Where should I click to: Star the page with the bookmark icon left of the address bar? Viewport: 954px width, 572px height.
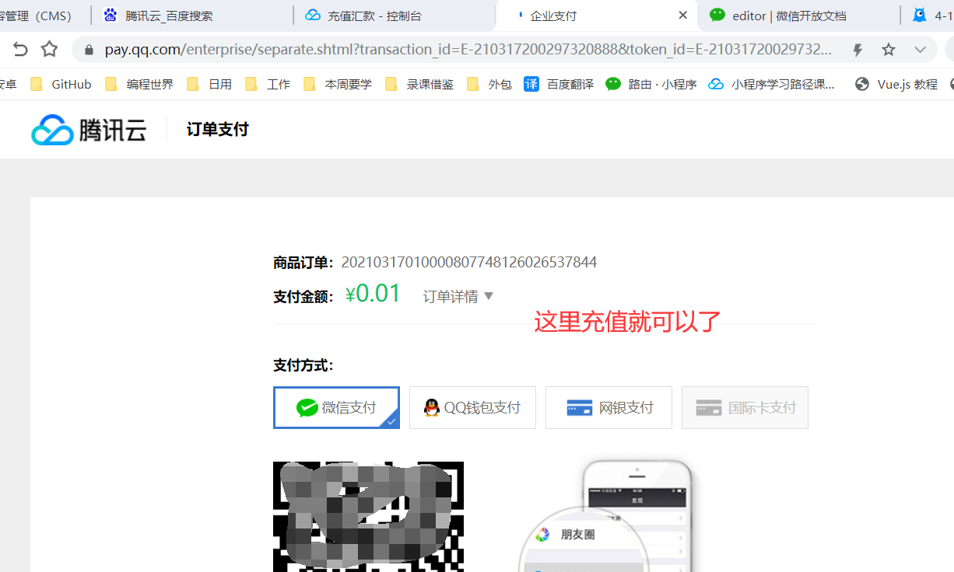click(49, 50)
